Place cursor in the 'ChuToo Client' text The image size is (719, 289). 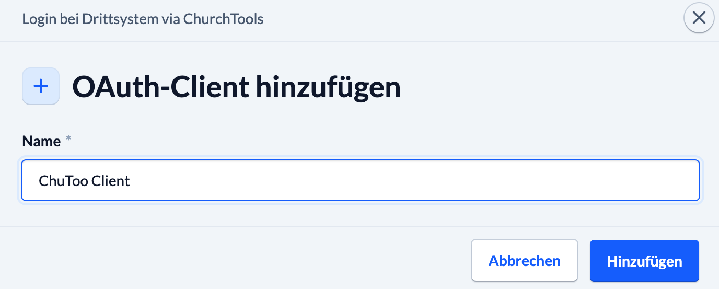point(84,181)
